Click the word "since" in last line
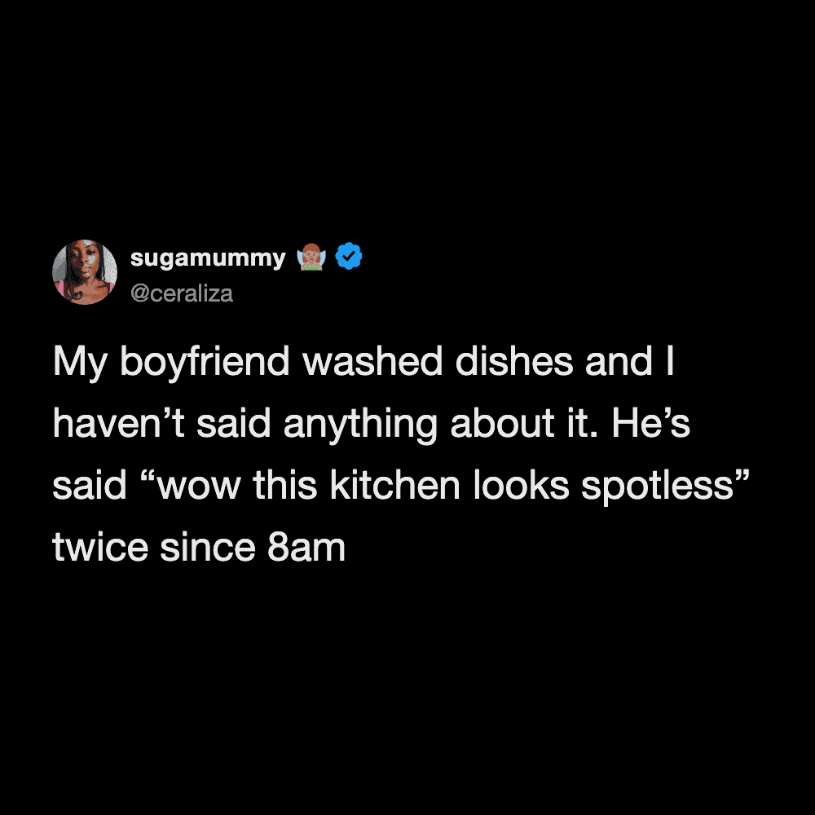 pyautogui.click(x=207, y=547)
